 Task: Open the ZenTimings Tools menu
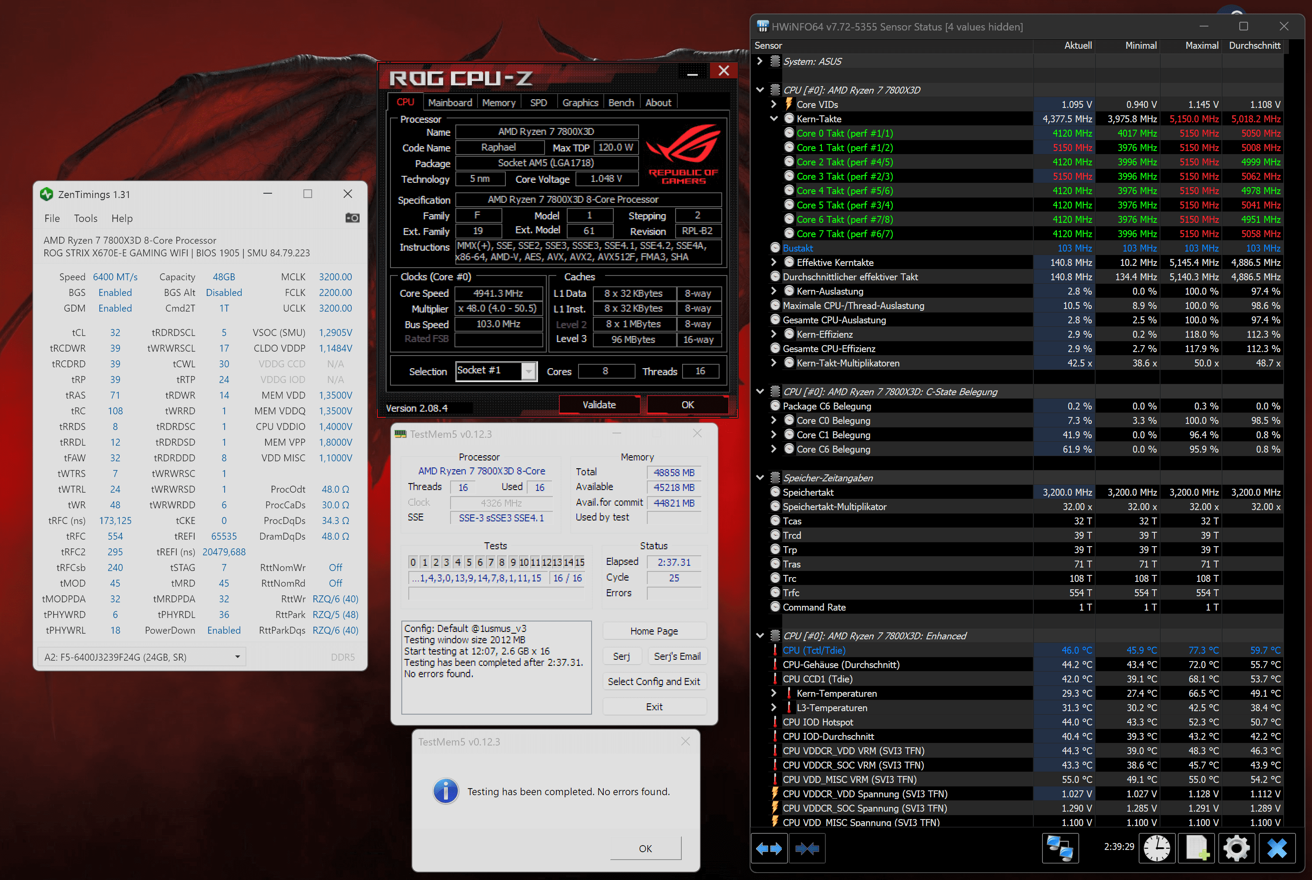click(x=85, y=218)
